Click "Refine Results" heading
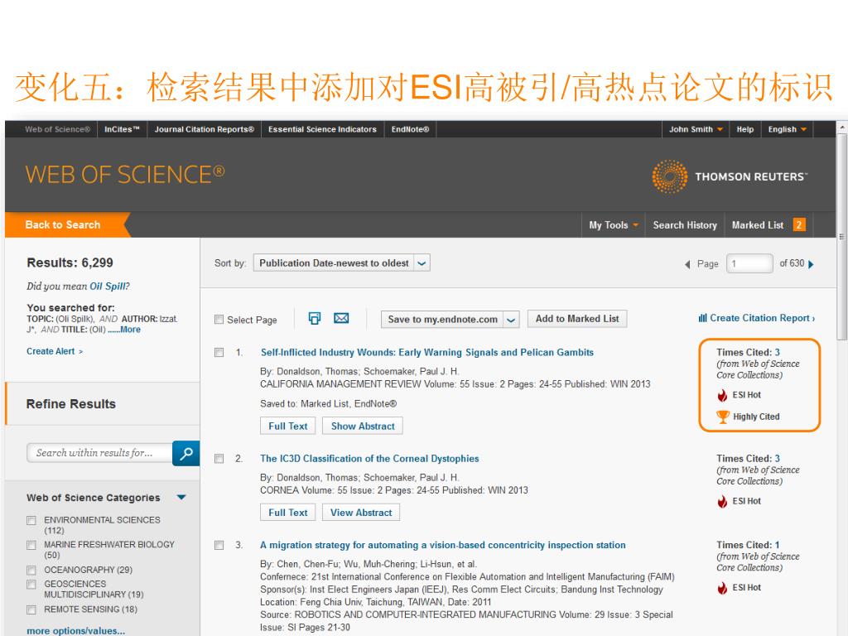The image size is (848, 636). 71,404
